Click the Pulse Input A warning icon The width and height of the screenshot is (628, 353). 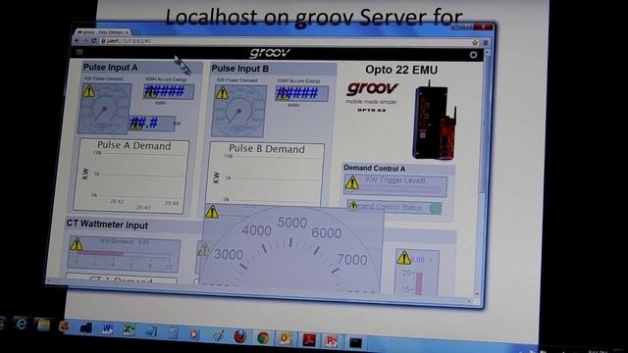(x=89, y=91)
